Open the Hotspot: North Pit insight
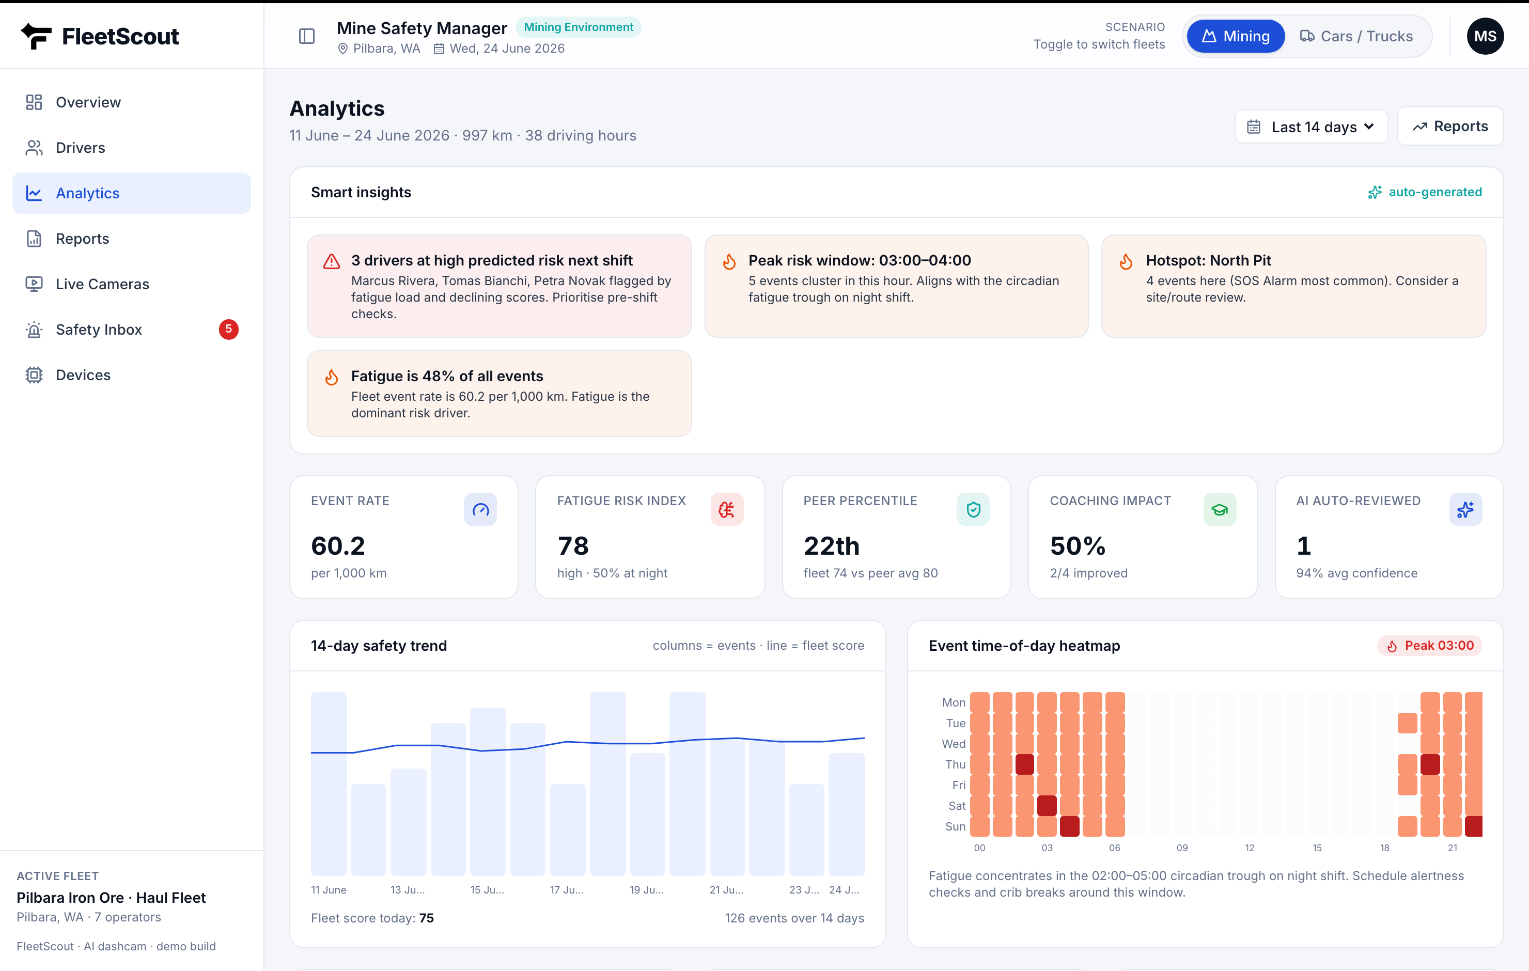1529x971 pixels. [1293, 286]
